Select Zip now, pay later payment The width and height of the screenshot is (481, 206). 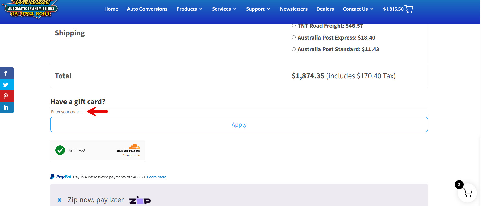60,200
